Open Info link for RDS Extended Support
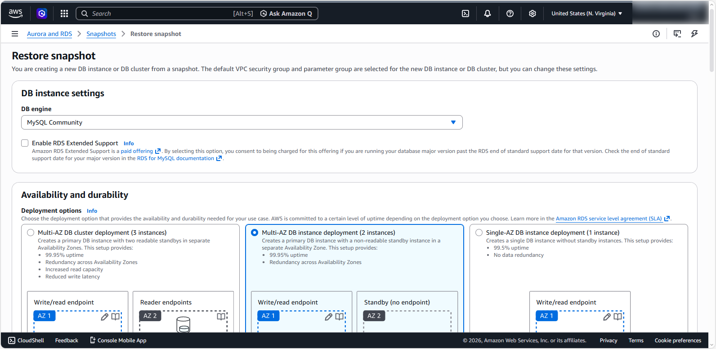Screen dimensions: 716x349 (x=129, y=143)
